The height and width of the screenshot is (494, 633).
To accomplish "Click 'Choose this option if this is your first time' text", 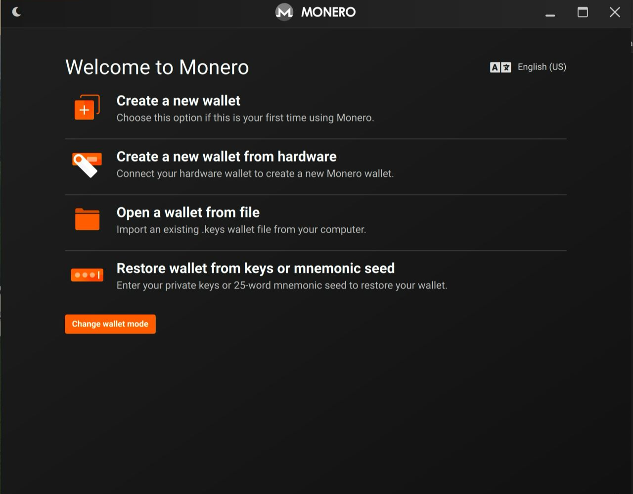I will click(x=245, y=118).
